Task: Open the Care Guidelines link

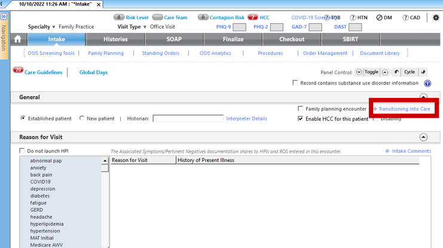Action: tap(43, 72)
